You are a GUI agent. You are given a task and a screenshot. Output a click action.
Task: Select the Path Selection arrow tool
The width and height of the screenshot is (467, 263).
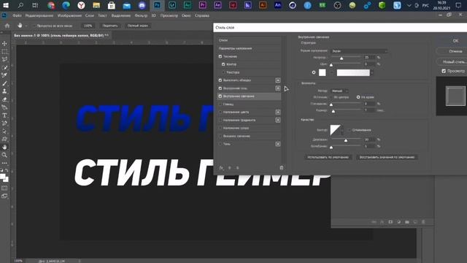pyautogui.click(x=4, y=131)
